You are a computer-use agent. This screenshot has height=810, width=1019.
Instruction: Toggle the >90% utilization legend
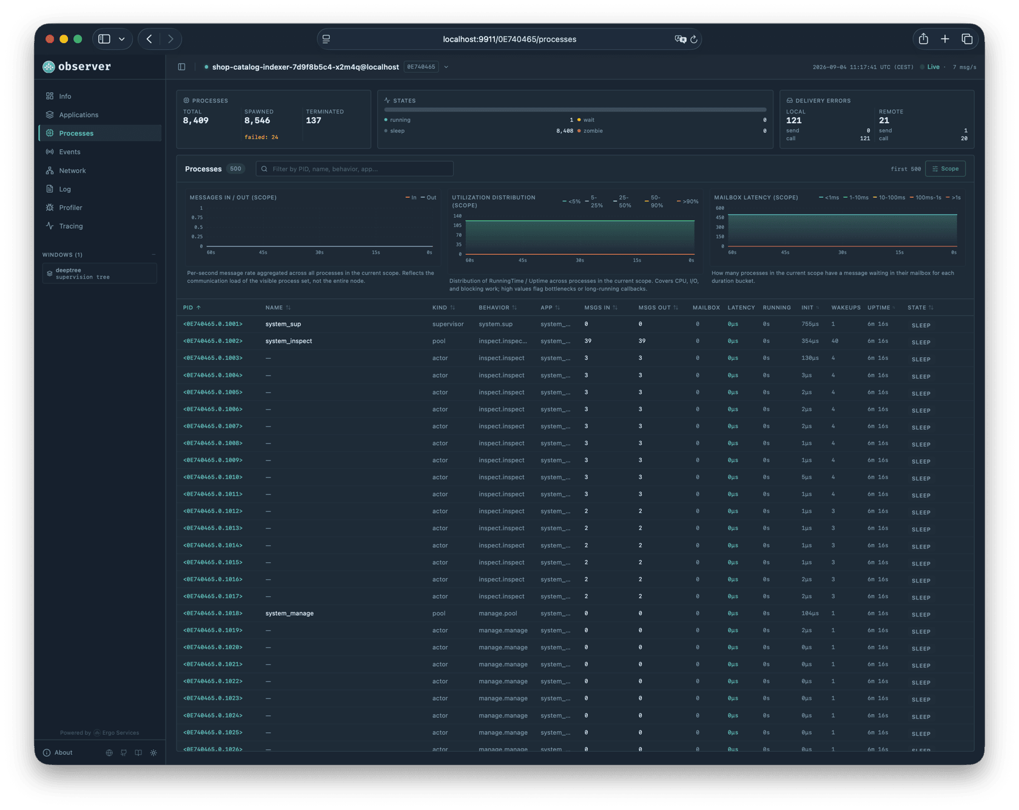click(x=687, y=201)
